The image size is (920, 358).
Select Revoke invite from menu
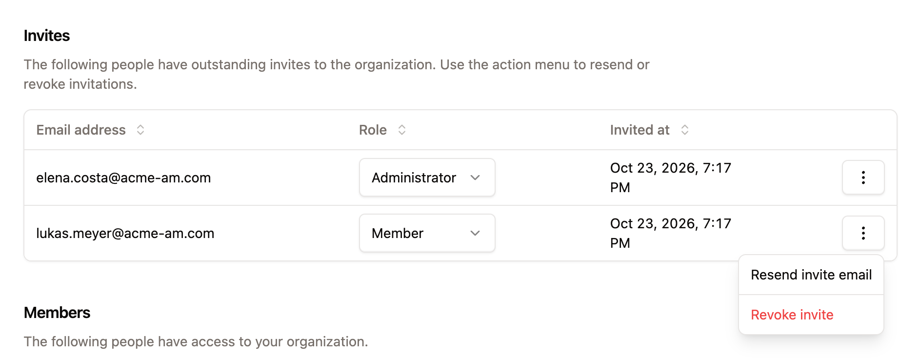coord(811,315)
